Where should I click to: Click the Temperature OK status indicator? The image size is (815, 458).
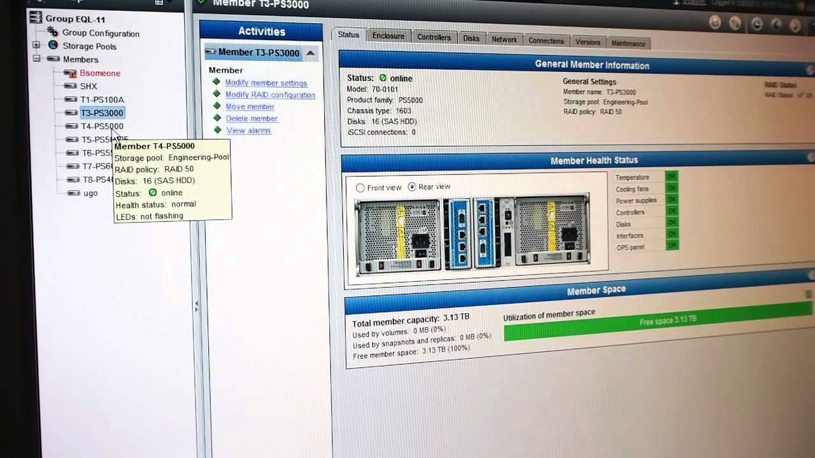pos(671,176)
